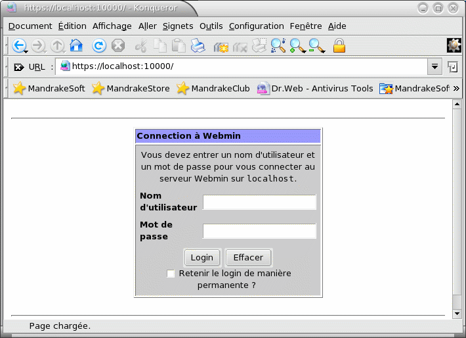Click the Go button beside URL bar
The height and width of the screenshot is (338, 466).
[x=453, y=67]
